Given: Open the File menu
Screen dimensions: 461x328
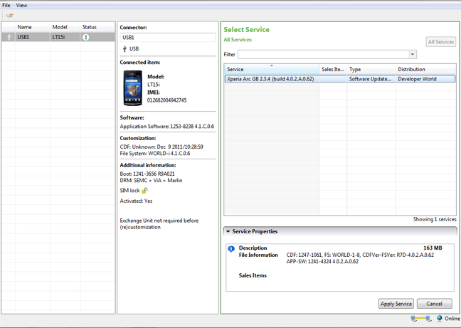Looking at the screenshot, I should coord(6,5).
